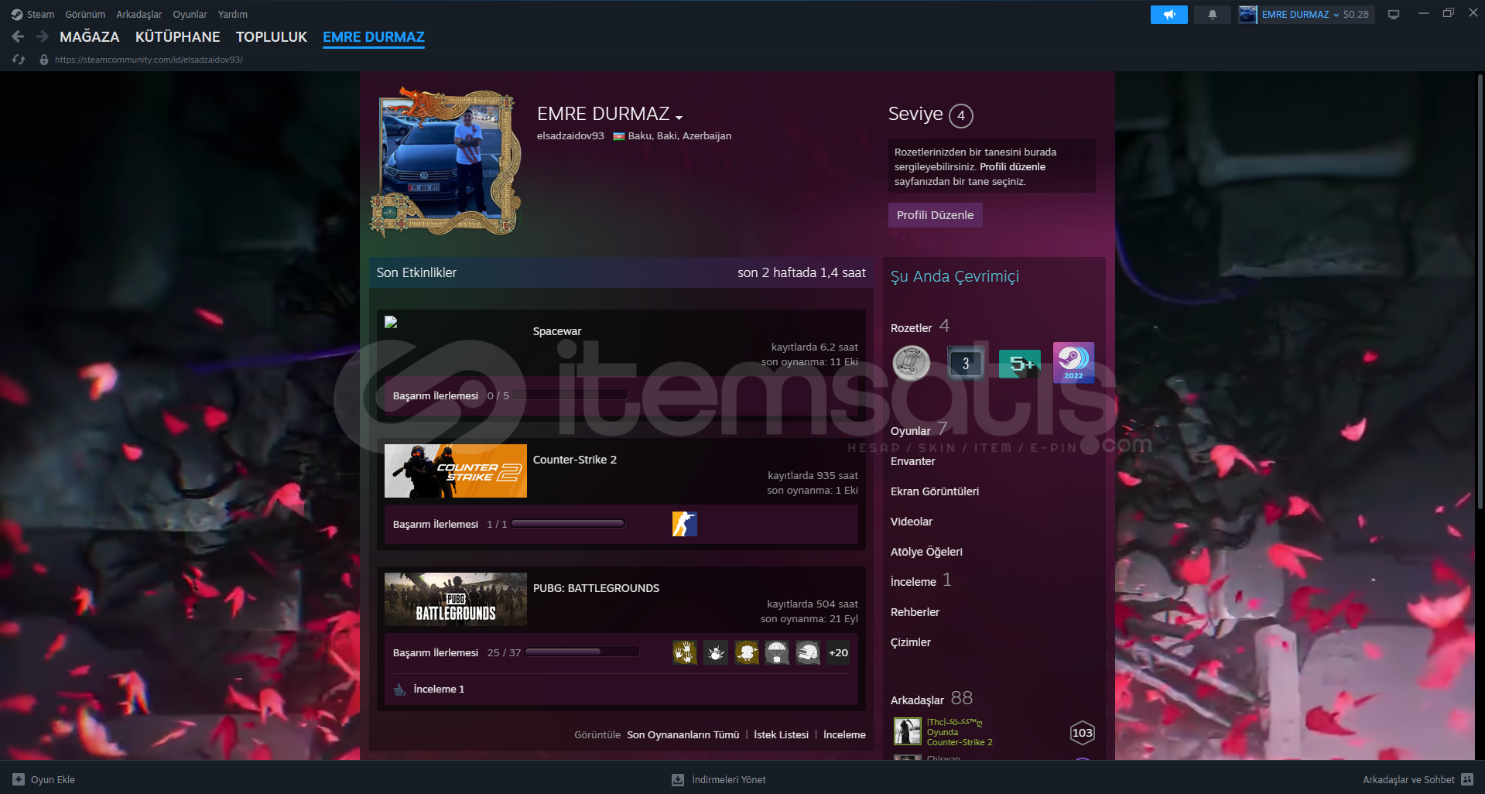Open the İstek Listesi link
1485x794 pixels.
(x=781, y=735)
